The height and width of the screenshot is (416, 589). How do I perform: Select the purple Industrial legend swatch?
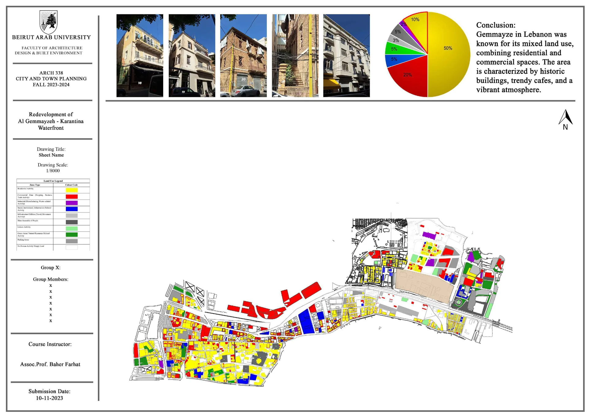71,203
